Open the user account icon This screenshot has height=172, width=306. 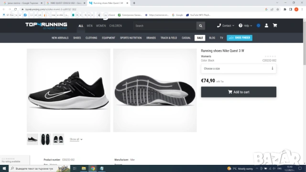(266, 25)
